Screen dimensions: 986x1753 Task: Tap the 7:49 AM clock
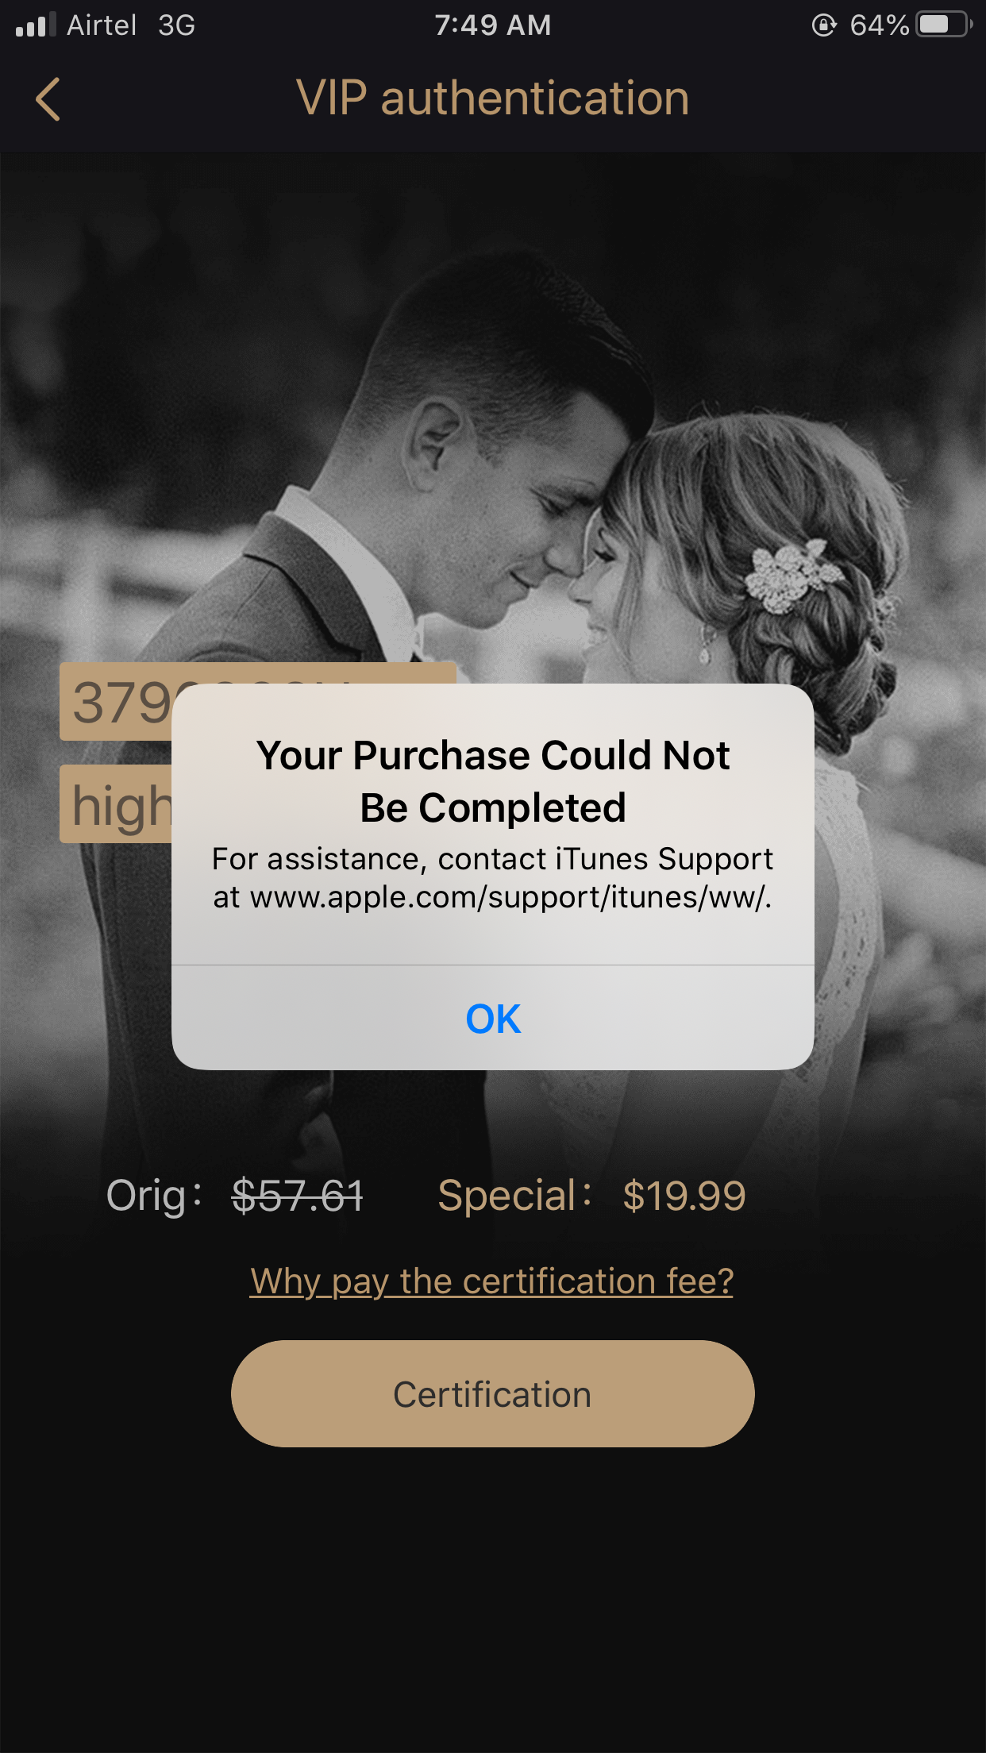point(492,25)
